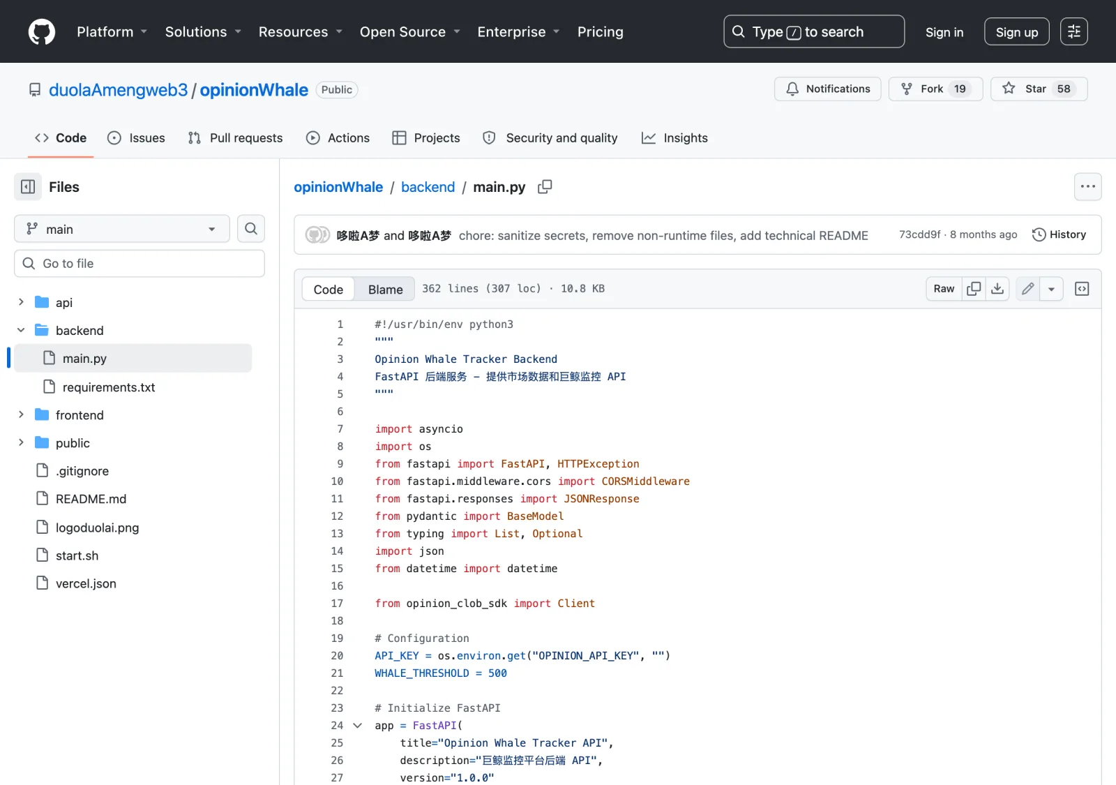The width and height of the screenshot is (1116, 785).
Task: Open the frontend folder
Action: (80, 414)
